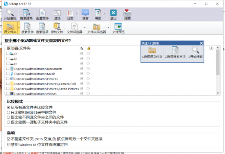Screen dimensions: 225x154
Task: Check the Videos folder checkbox
Action: (8, 93)
